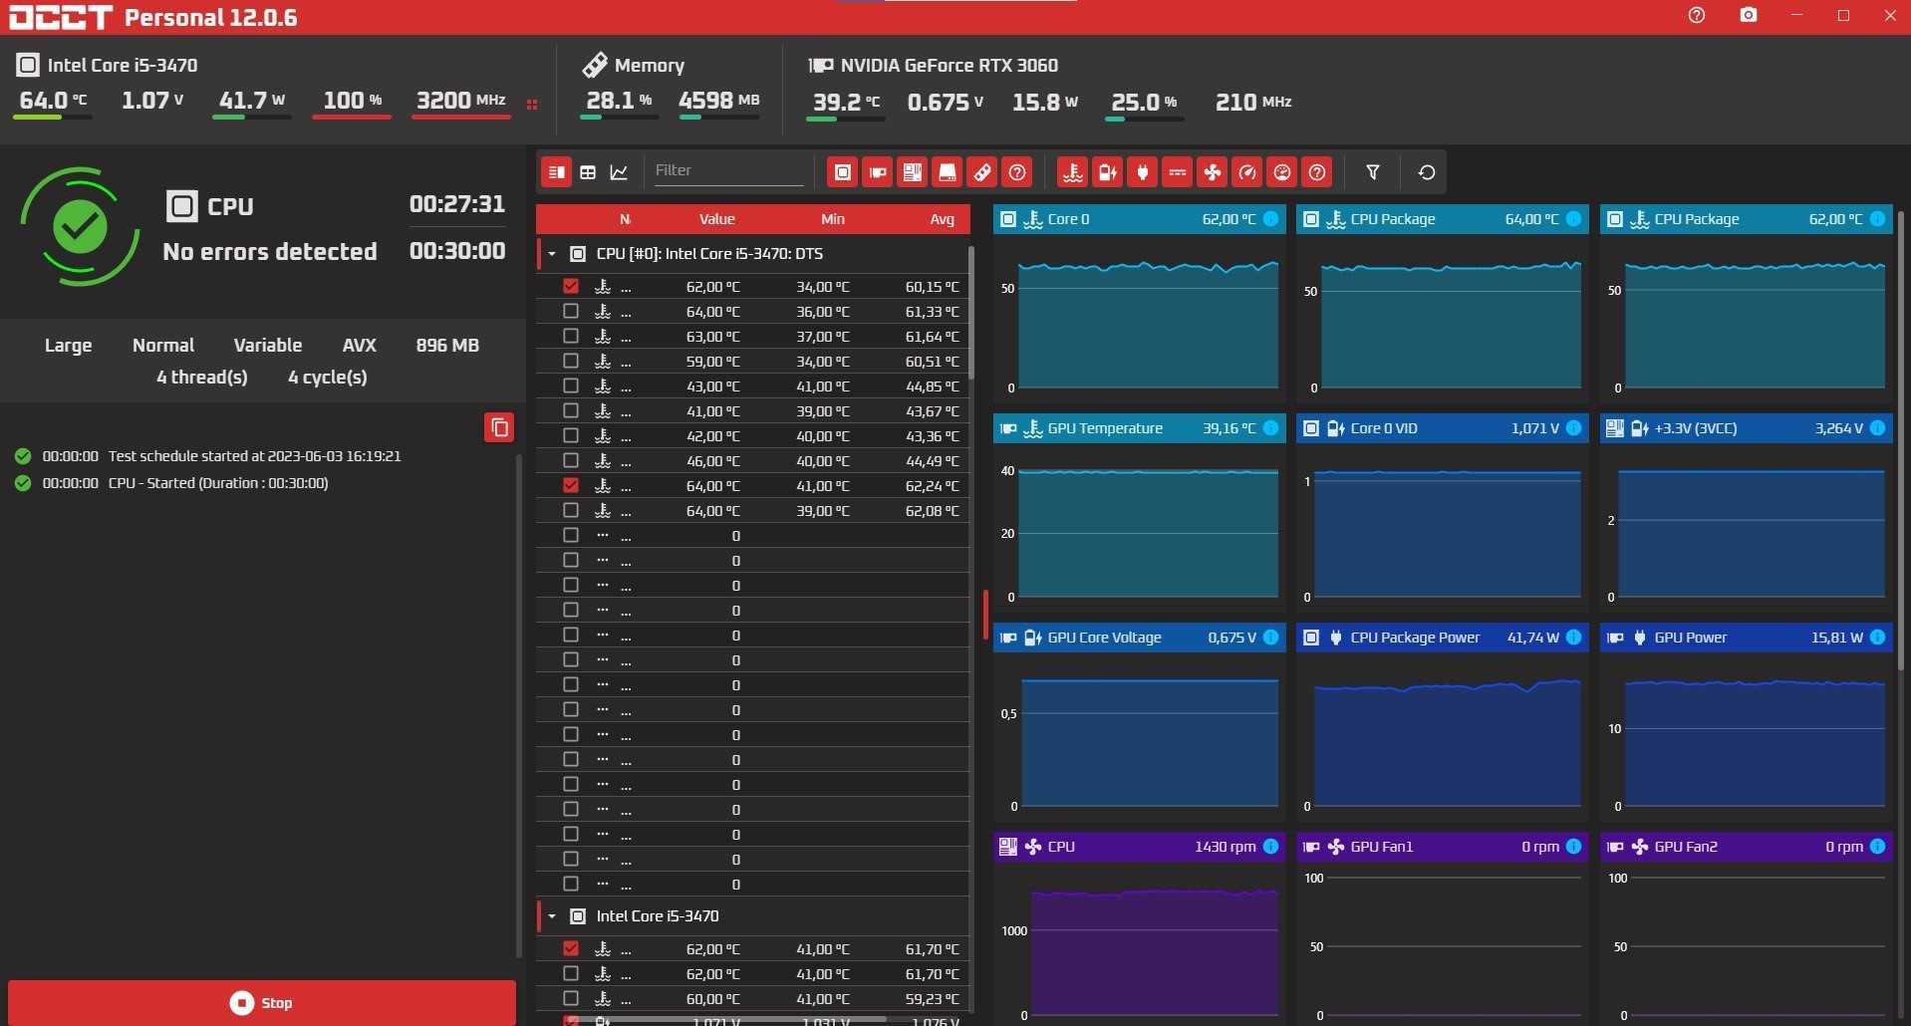Open info for GPU Temperature graph
Screen dimensions: 1911x1026
coord(1271,428)
